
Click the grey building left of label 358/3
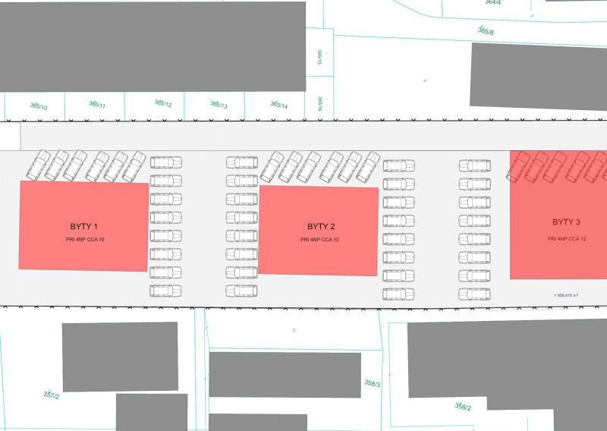(285, 375)
